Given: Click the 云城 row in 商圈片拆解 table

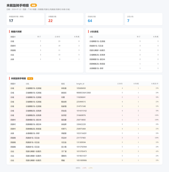Looking at the screenshot, I should point(45,41).
